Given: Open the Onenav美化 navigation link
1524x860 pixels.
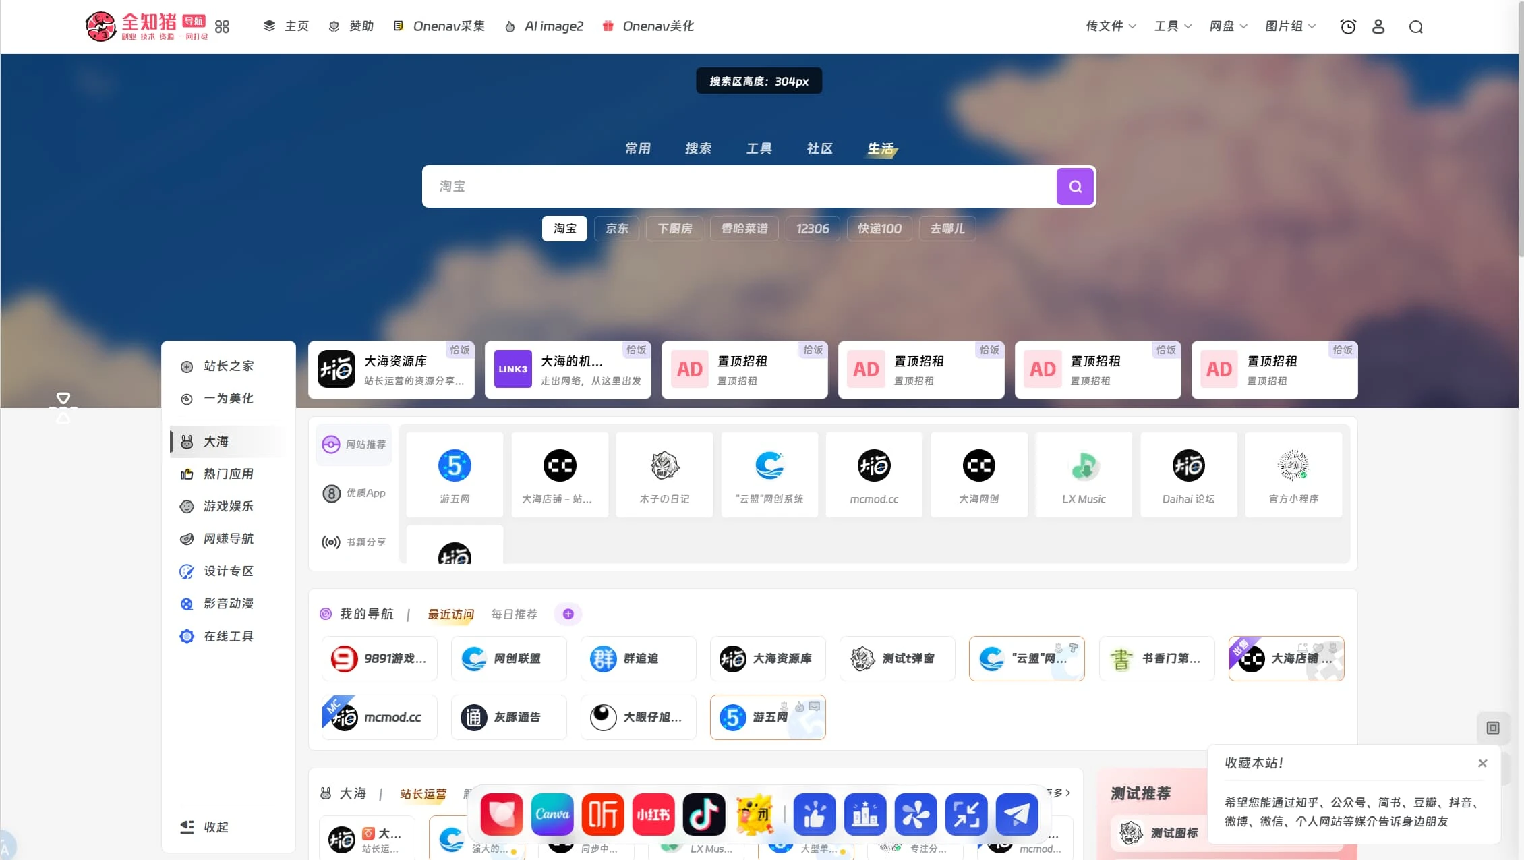Looking at the screenshot, I should [647, 26].
